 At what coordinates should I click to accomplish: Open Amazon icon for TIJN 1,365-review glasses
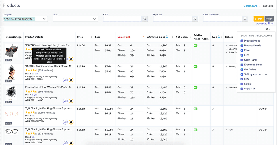[71, 122]
